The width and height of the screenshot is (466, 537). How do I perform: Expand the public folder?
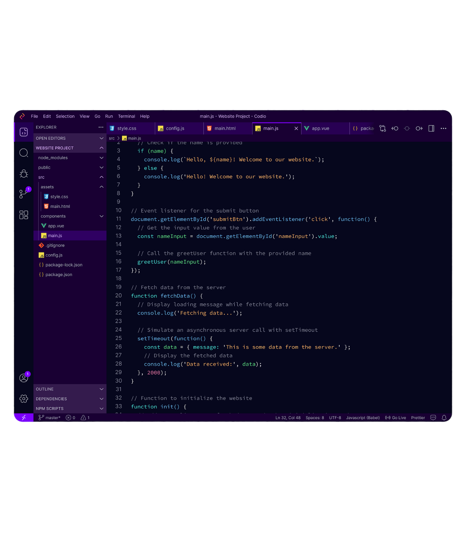(70, 167)
